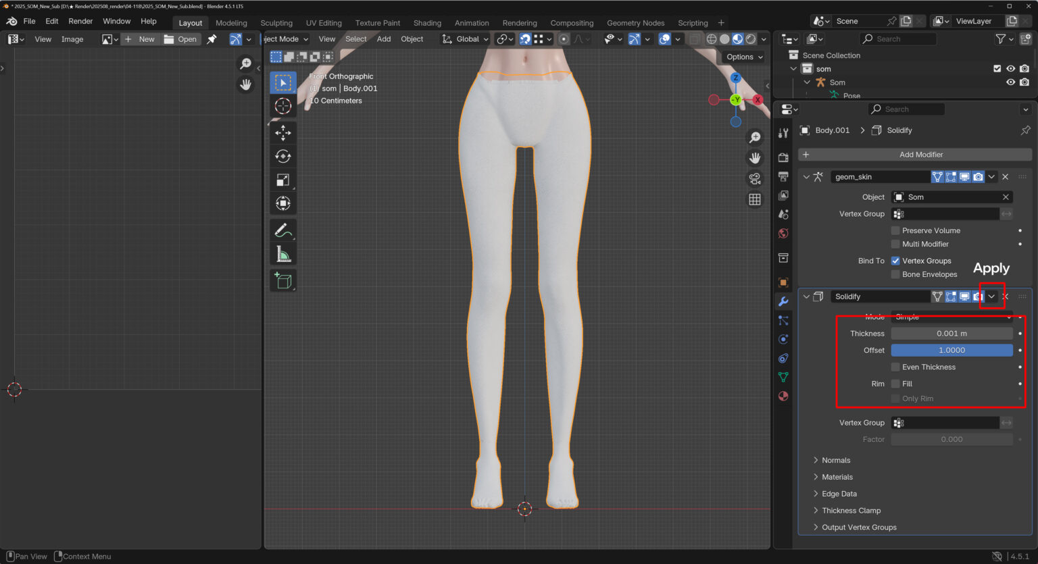Select the Rotate tool
The image size is (1038, 564).
click(x=282, y=156)
